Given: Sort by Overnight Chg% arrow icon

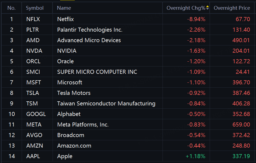Looking at the screenshot, I should tap(207, 8).
